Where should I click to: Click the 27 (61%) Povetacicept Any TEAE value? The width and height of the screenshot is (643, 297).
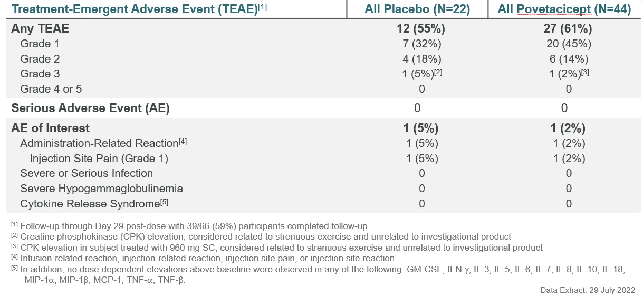coord(568,29)
